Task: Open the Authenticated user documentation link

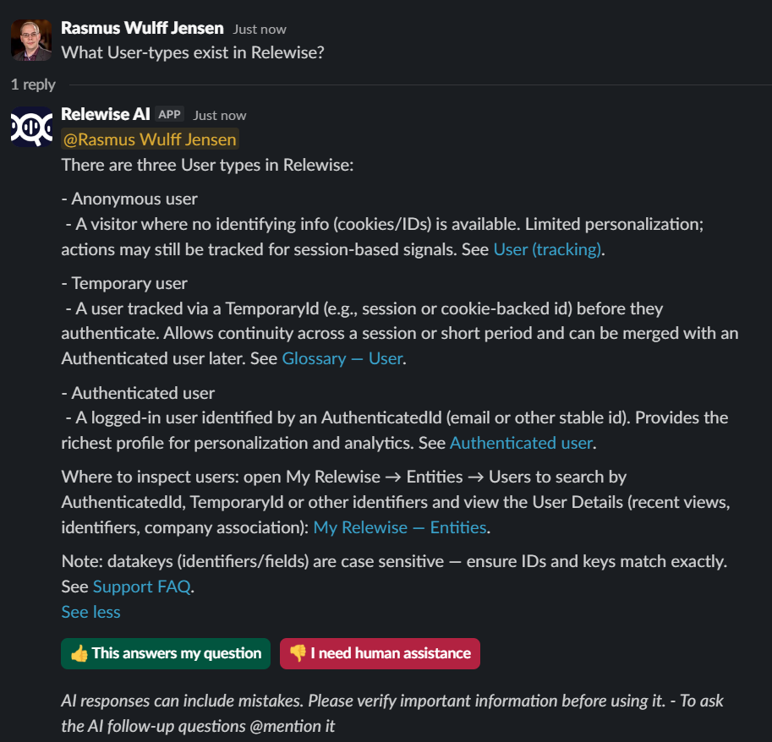Action: (520, 442)
